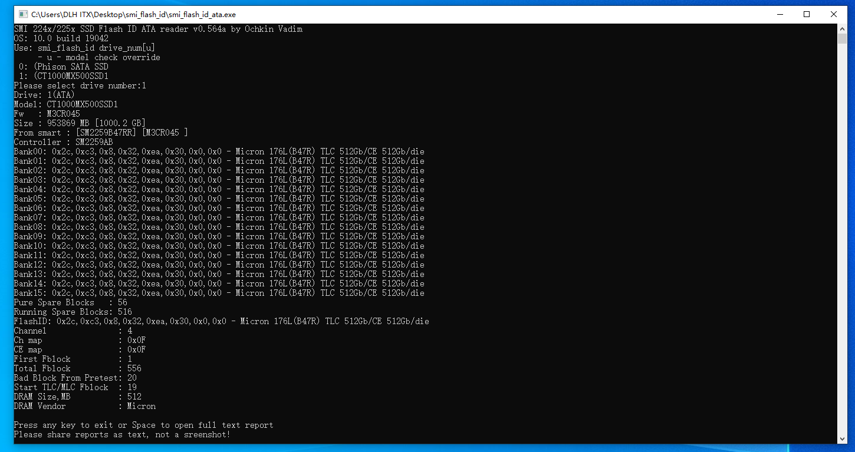Click the 'DRAM Vendor : Micron' line
The height and width of the screenshot is (452, 855).
point(84,406)
